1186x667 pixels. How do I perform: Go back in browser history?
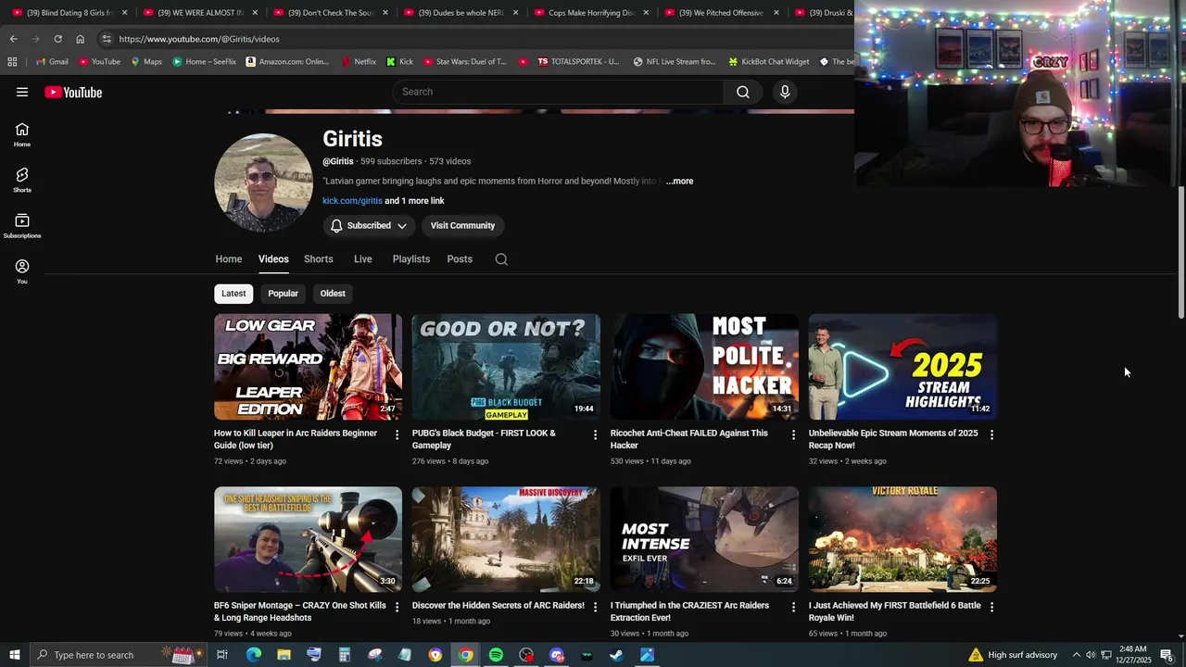[13, 39]
